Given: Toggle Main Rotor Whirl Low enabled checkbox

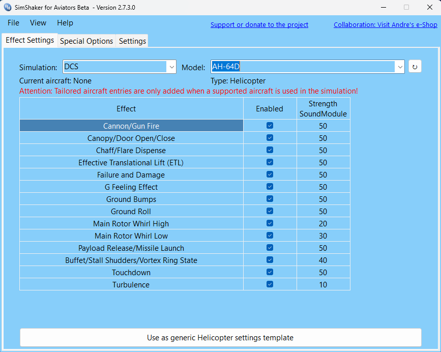Looking at the screenshot, I should point(270,236).
